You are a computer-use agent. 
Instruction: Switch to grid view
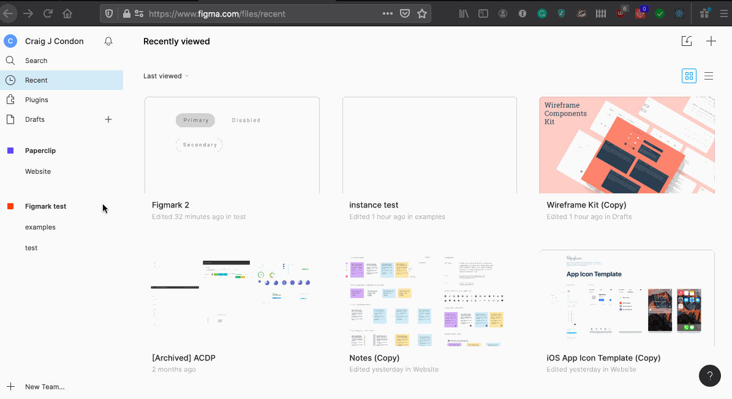coord(689,76)
